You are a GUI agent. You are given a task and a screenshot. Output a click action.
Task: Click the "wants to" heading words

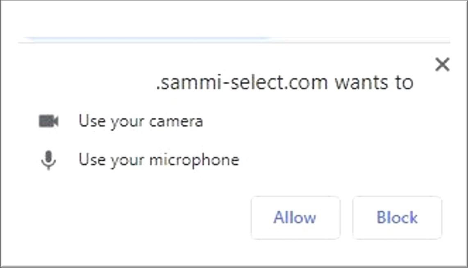(x=374, y=83)
